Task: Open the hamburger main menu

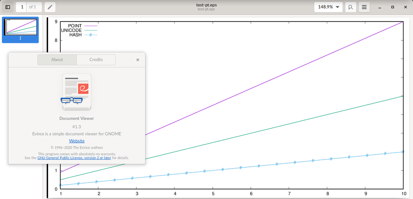Action: [365, 7]
